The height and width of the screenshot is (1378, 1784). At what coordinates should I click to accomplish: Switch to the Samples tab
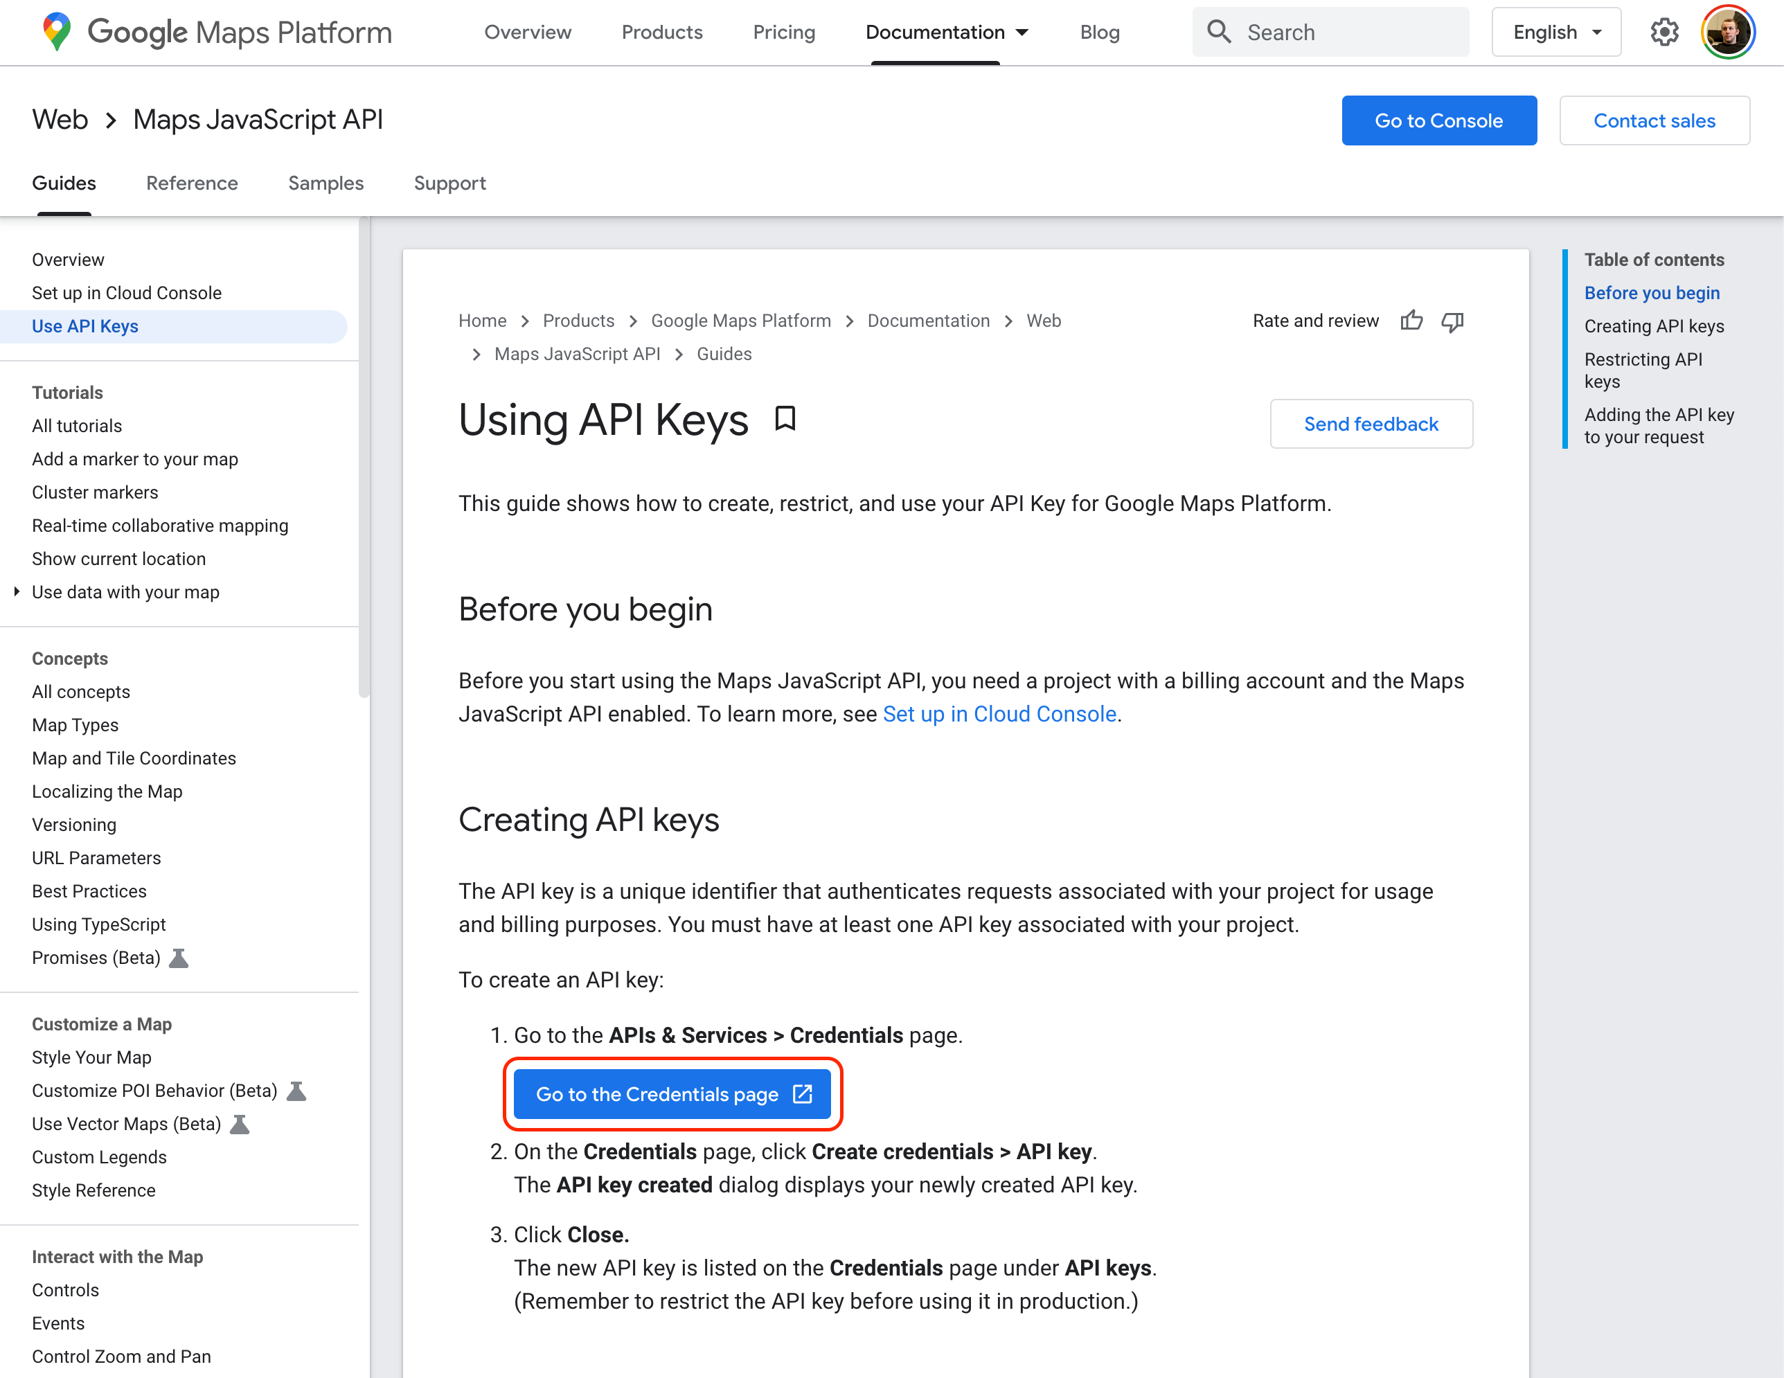coord(326,183)
